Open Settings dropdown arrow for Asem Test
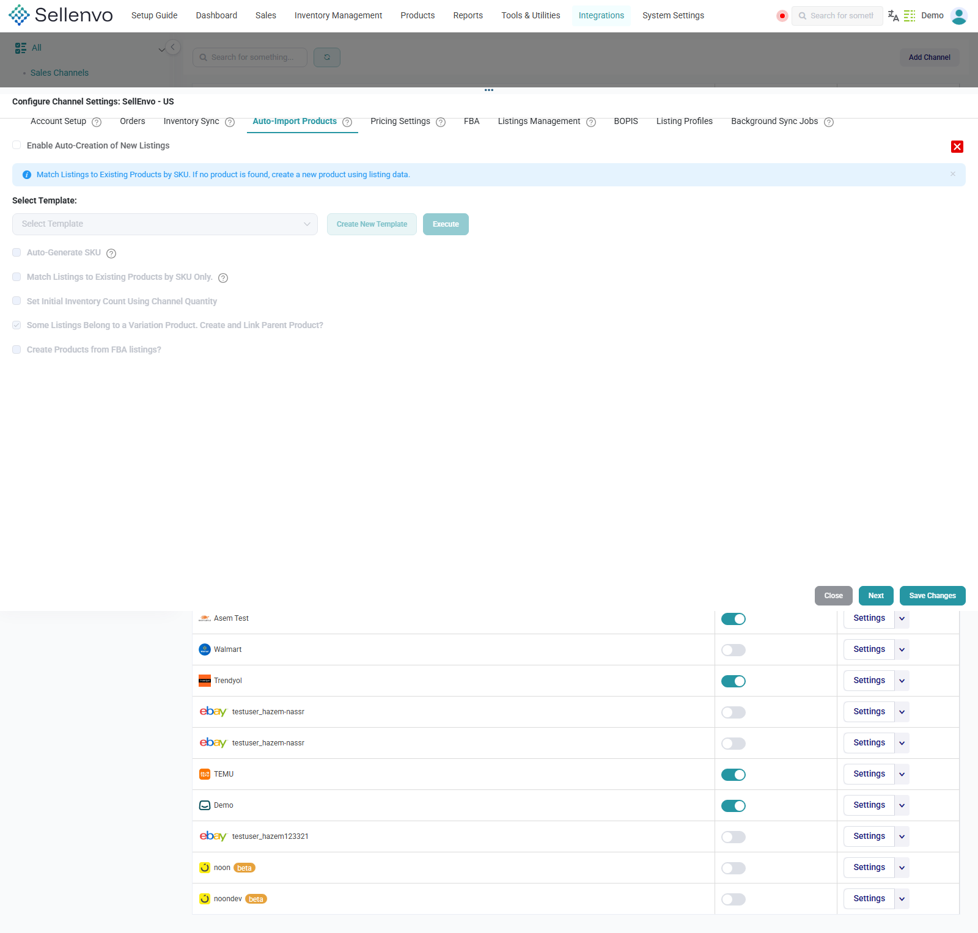Screen dimensions: 978x933 (902, 618)
